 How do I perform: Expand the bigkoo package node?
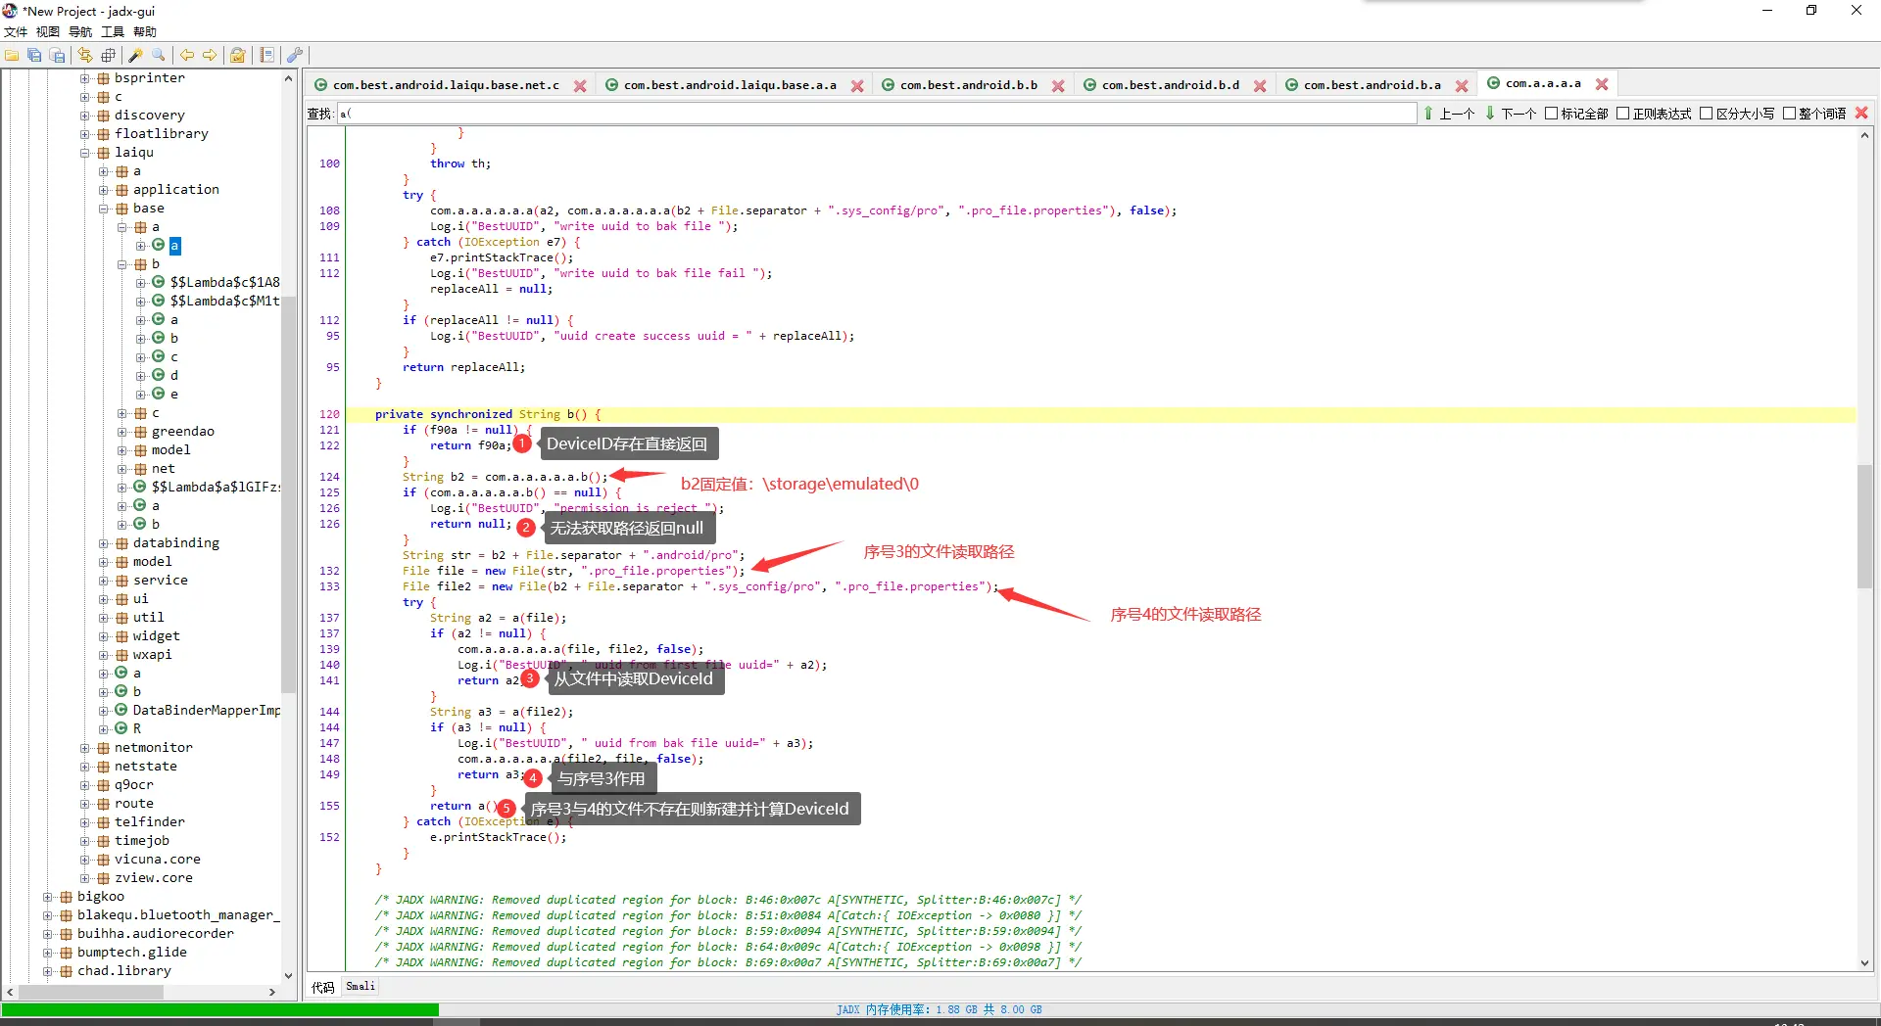48,897
